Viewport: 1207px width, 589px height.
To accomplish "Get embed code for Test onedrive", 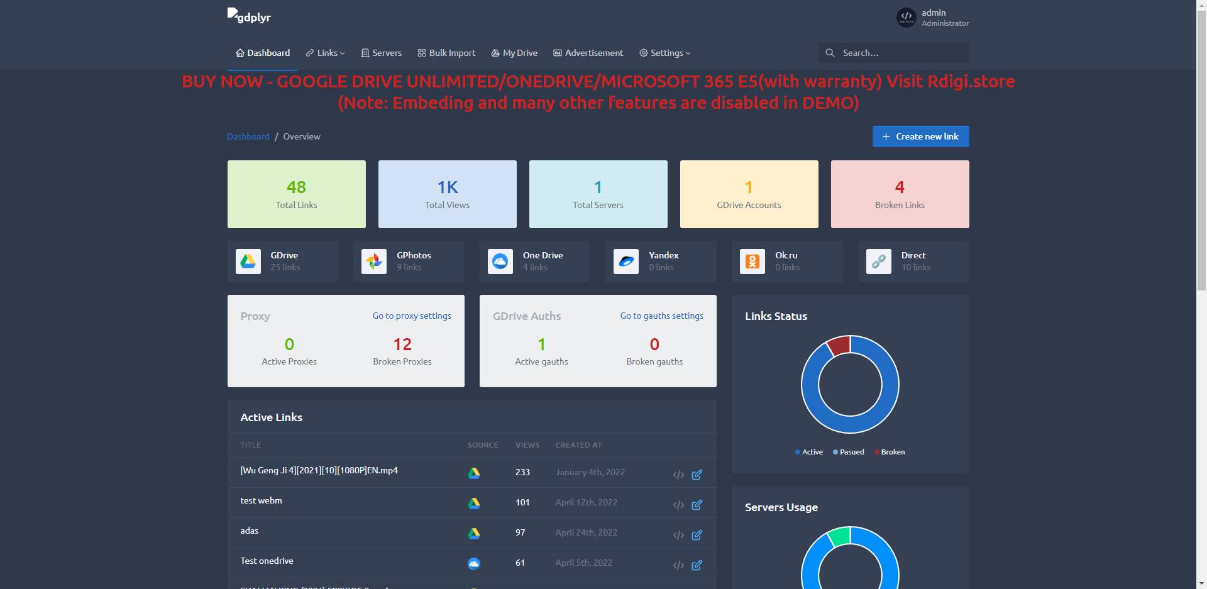I will pos(678,565).
